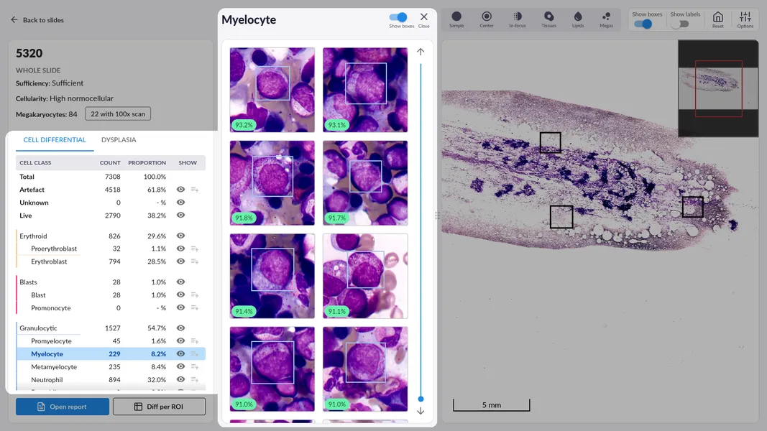The height and width of the screenshot is (431, 767).
Task: Reset the slide view with home icon
Action: click(717, 17)
